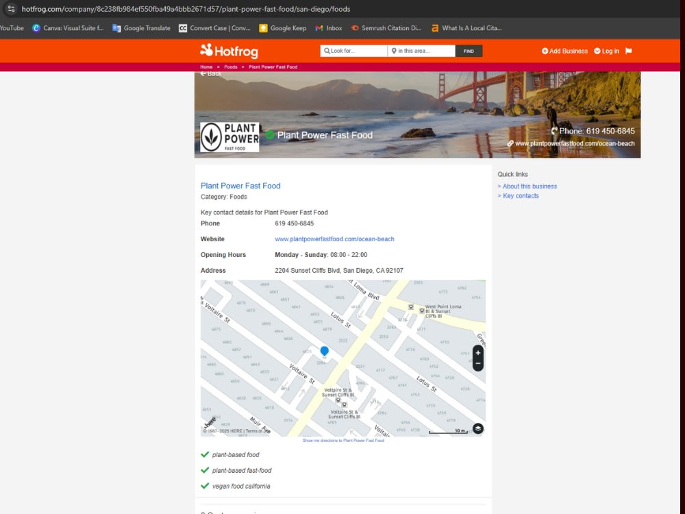Open the YouTube bookmark
Screen dimensions: 685x514
point(12,28)
